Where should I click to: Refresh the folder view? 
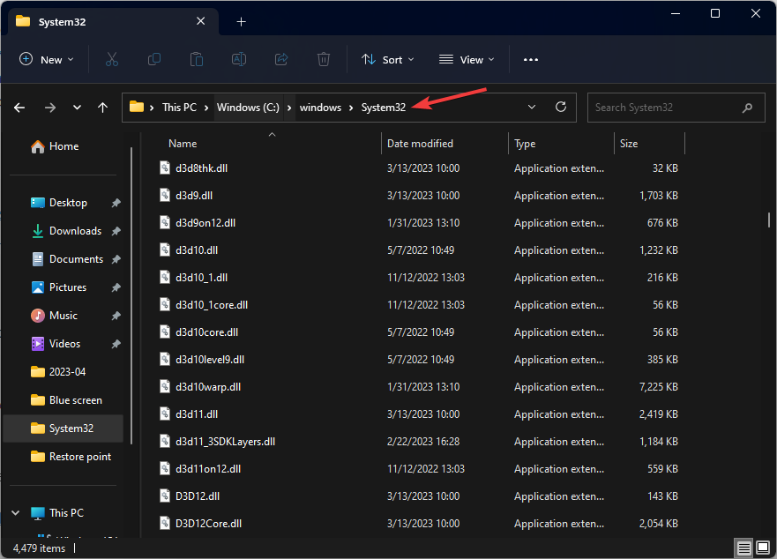[x=561, y=107]
